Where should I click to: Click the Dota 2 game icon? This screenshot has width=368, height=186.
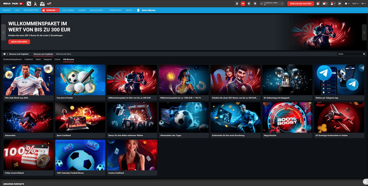pyautogui.click(x=29, y=3)
